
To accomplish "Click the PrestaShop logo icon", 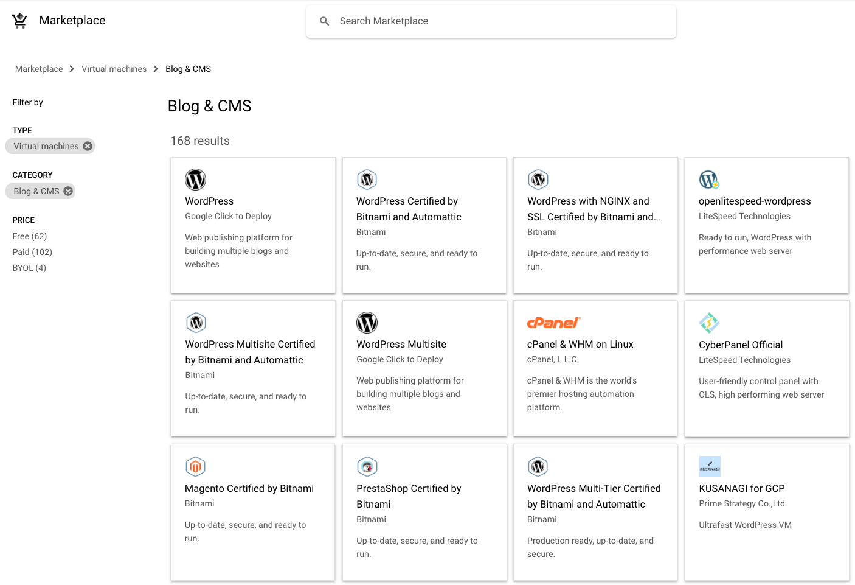I will pos(367,466).
